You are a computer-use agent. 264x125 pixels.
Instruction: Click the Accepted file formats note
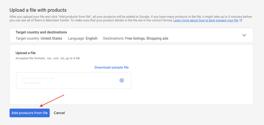point(48,58)
